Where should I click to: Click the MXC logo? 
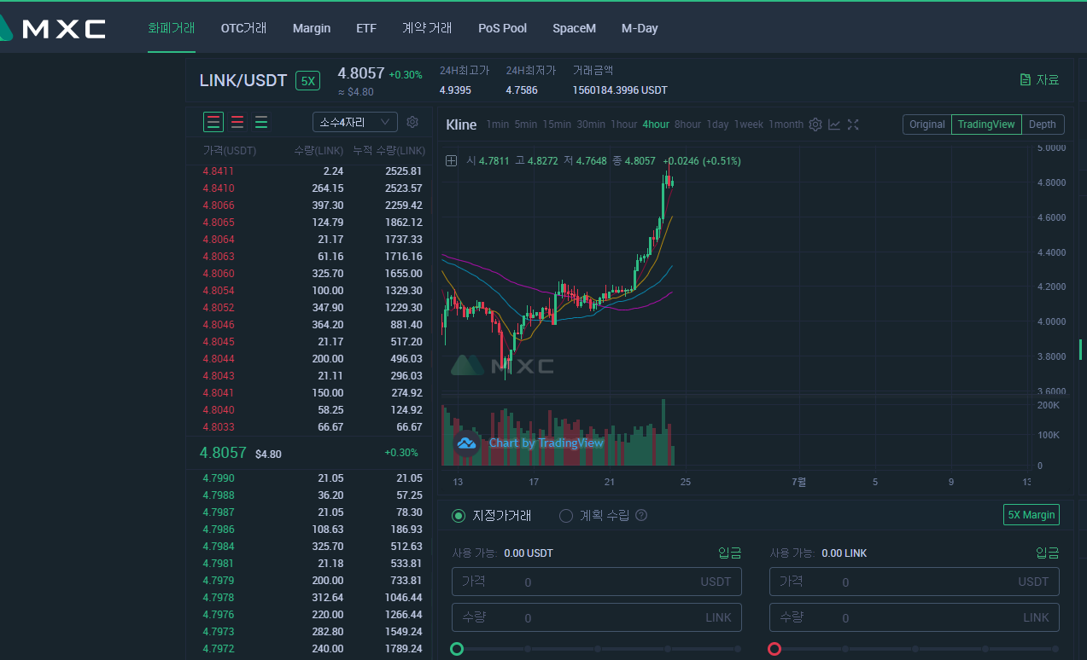[53, 28]
